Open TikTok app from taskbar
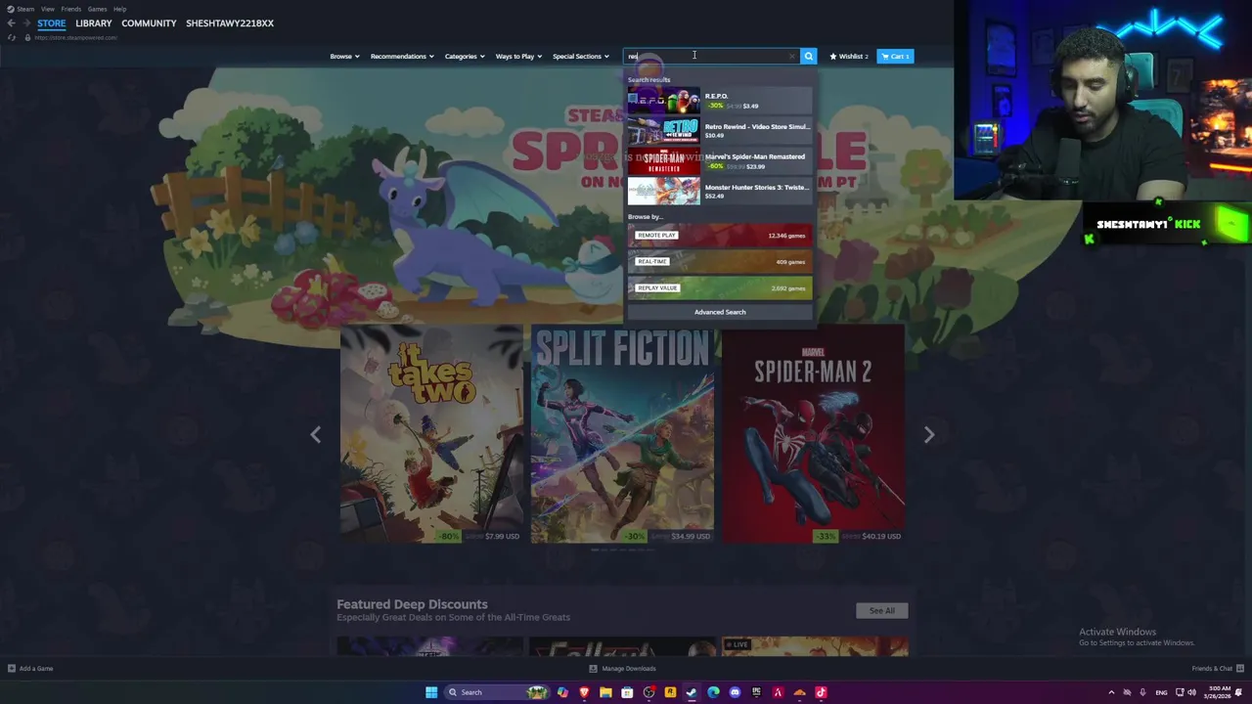Screen dimensions: 1252x704 click(x=821, y=692)
